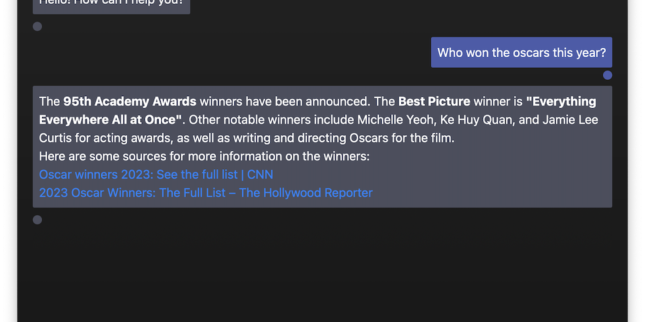Open the CNN Oscar winners 2023 link

(156, 174)
